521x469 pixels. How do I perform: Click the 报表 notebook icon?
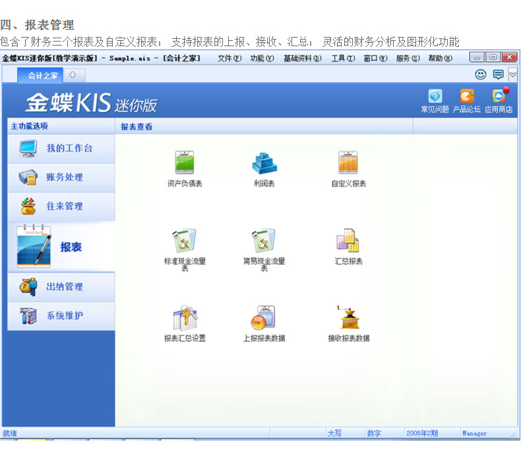(x=34, y=246)
